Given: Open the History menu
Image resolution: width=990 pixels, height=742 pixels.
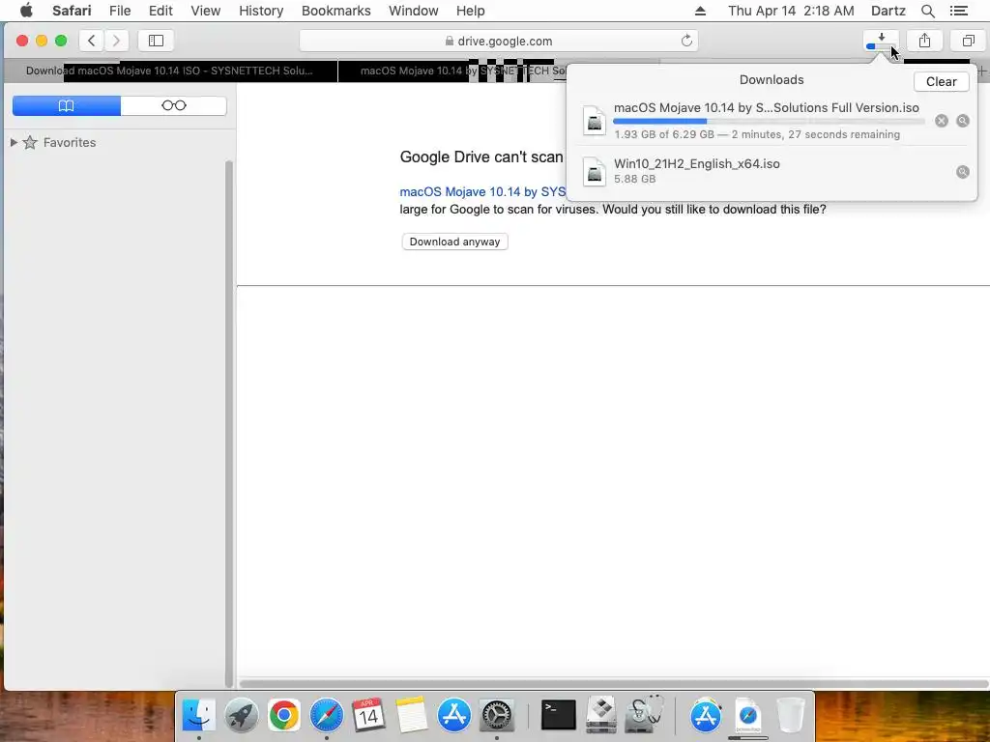Looking at the screenshot, I should (x=261, y=11).
